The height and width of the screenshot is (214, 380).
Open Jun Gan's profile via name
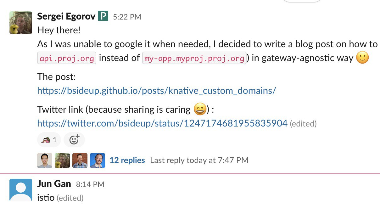pos(54,184)
